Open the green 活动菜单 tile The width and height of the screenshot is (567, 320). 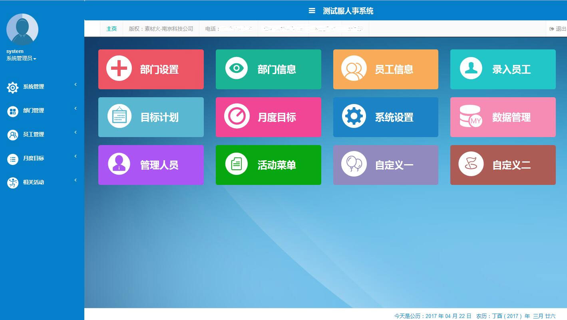point(268,165)
